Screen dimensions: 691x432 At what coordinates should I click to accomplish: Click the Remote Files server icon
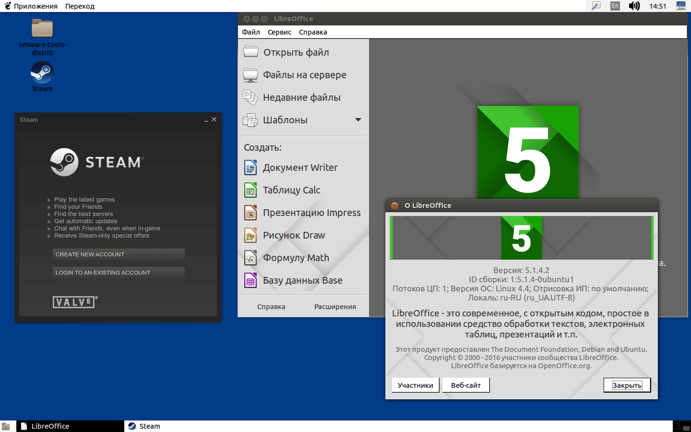[x=250, y=75]
